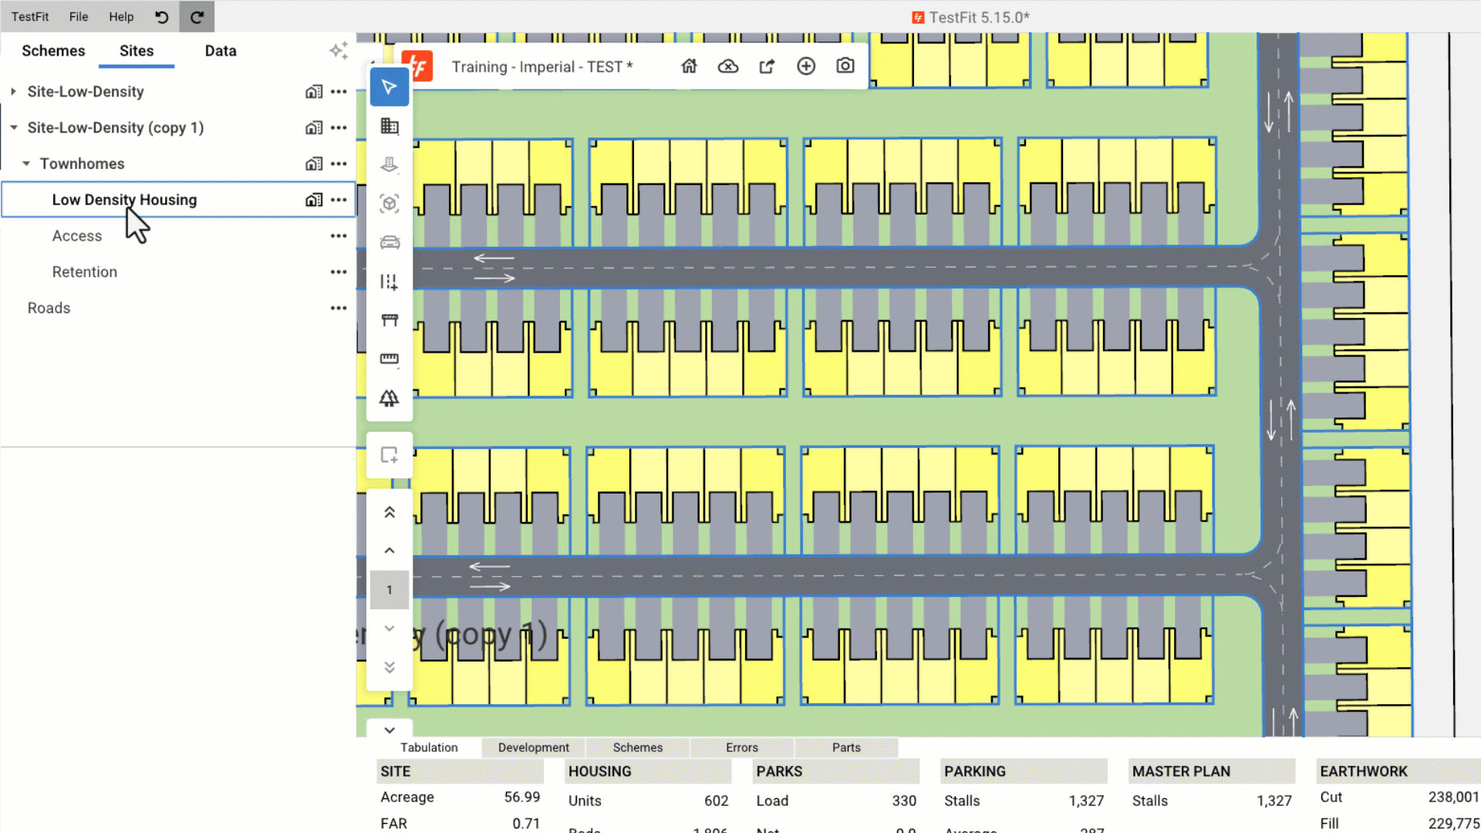1481x833 pixels.
Task: Collapse the Site-Low-Density (copy 1) node
Action: pyautogui.click(x=13, y=128)
